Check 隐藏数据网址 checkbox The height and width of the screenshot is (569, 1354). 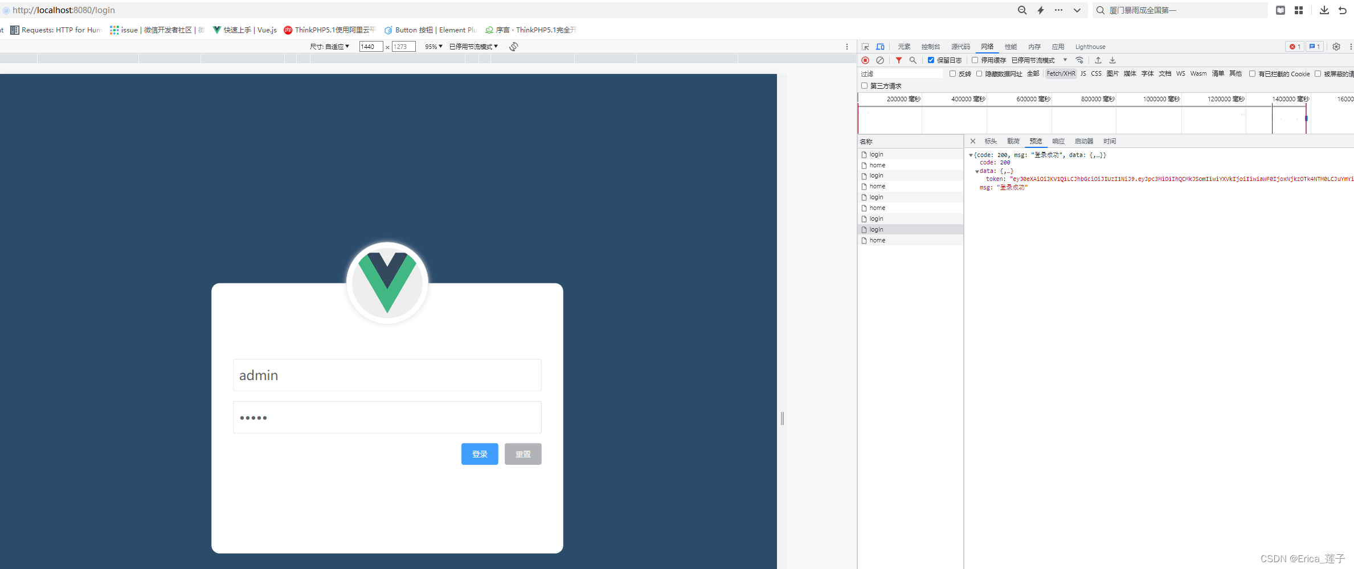click(979, 74)
